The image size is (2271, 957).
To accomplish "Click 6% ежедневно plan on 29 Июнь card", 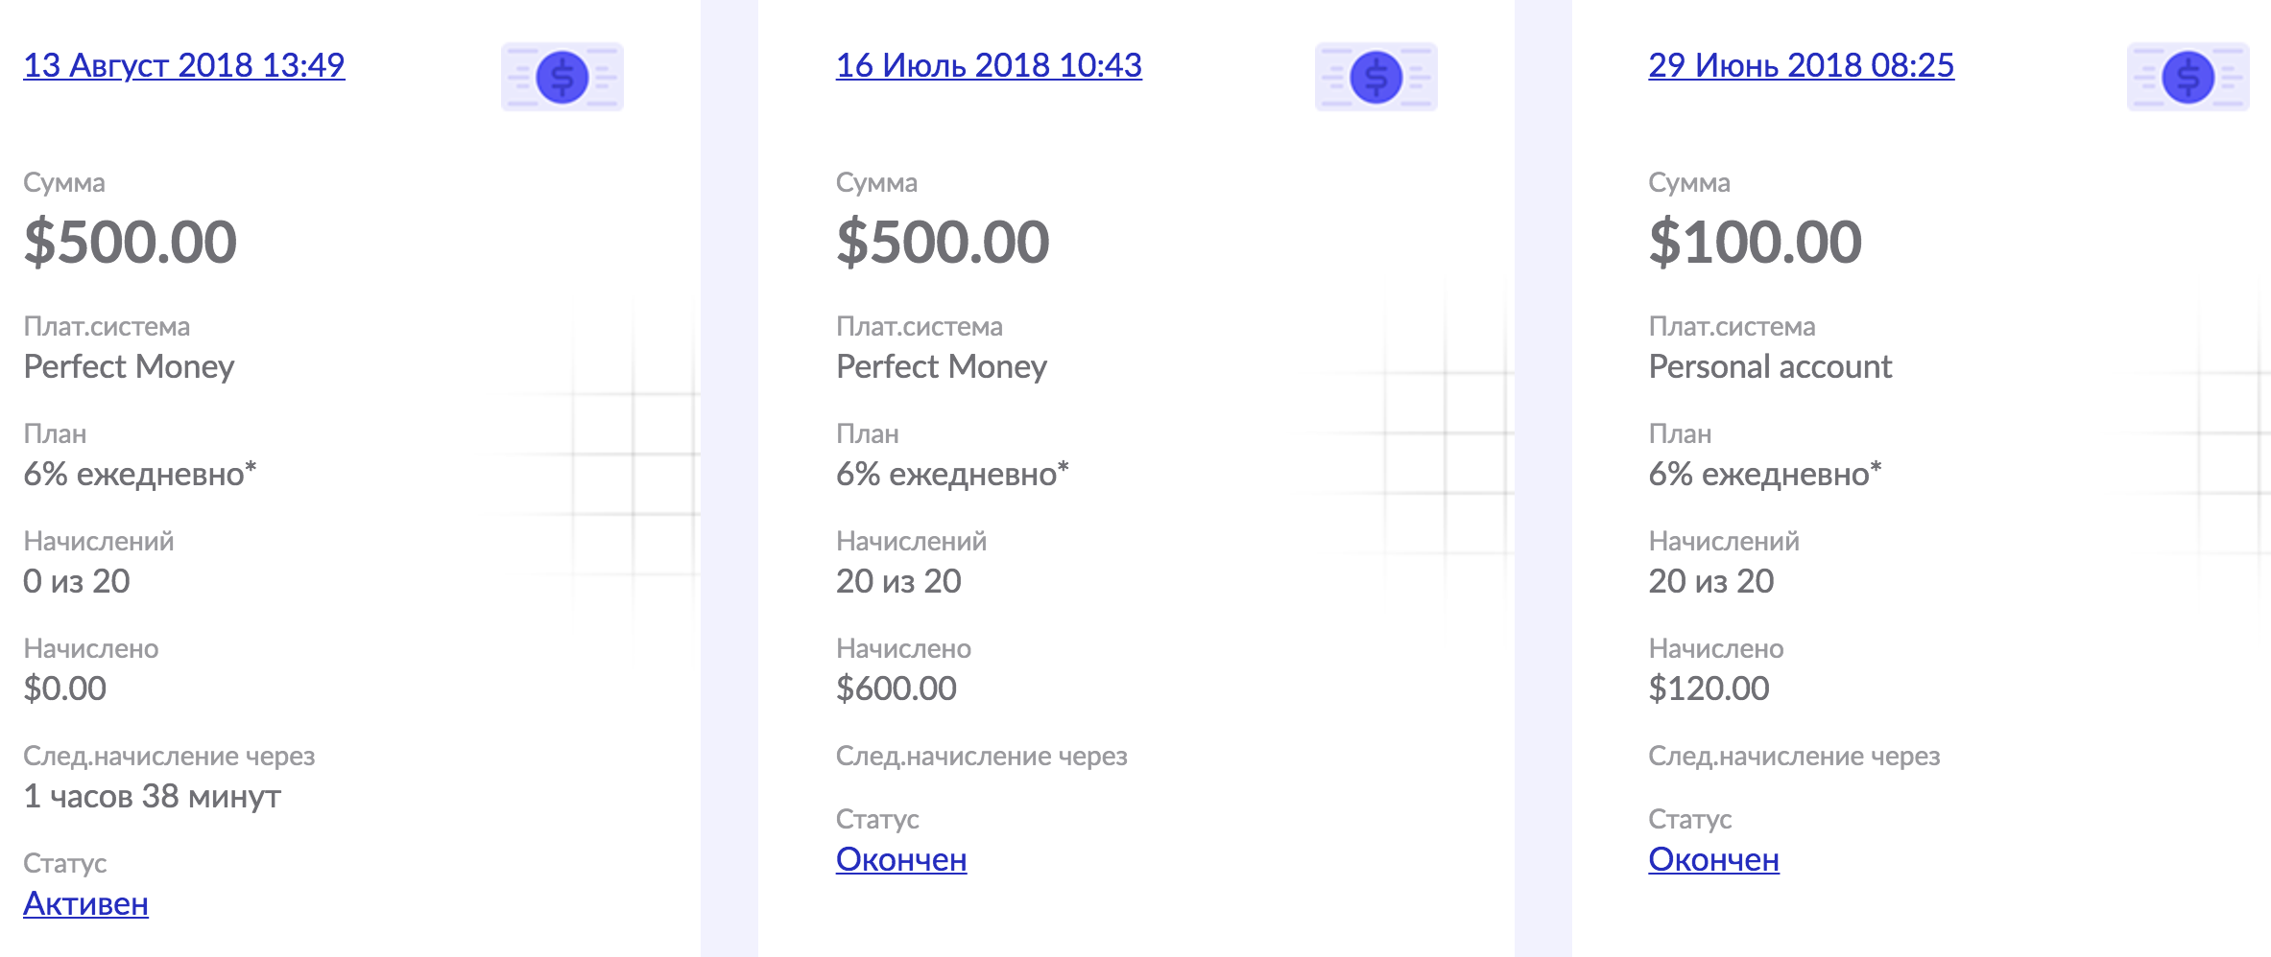I will pyautogui.click(x=1764, y=474).
